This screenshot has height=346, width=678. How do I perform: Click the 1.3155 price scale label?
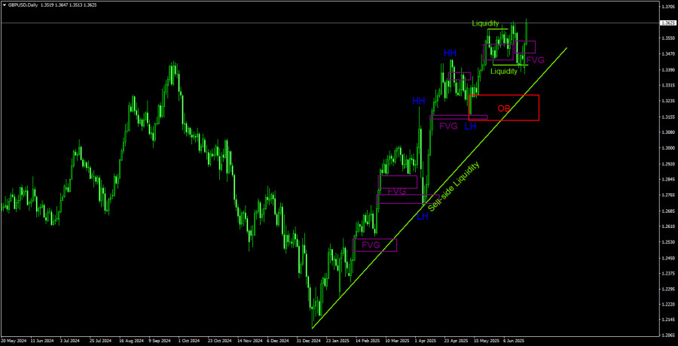click(x=668, y=117)
